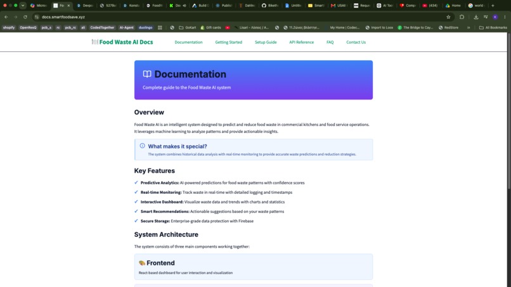This screenshot has height=287, width=511.
Task: Switch to the YouTube (434) tab
Action: [430, 6]
